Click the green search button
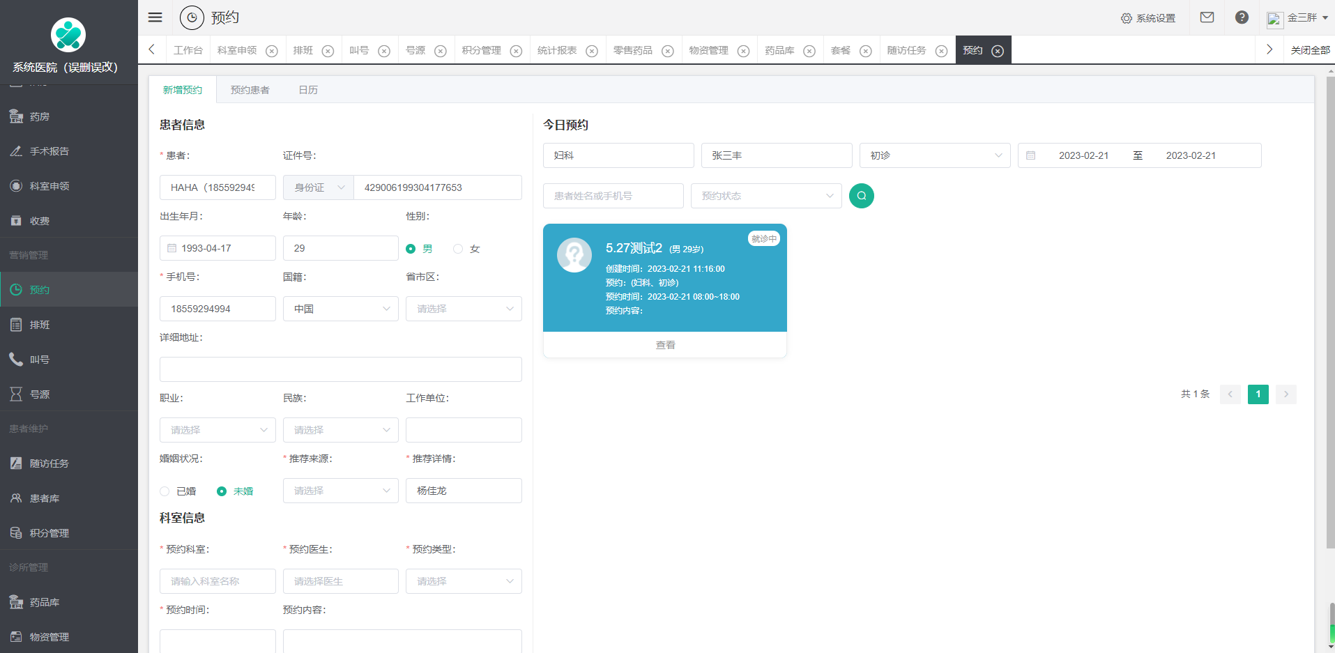This screenshot has width=1335, height=653. (862, 196)
